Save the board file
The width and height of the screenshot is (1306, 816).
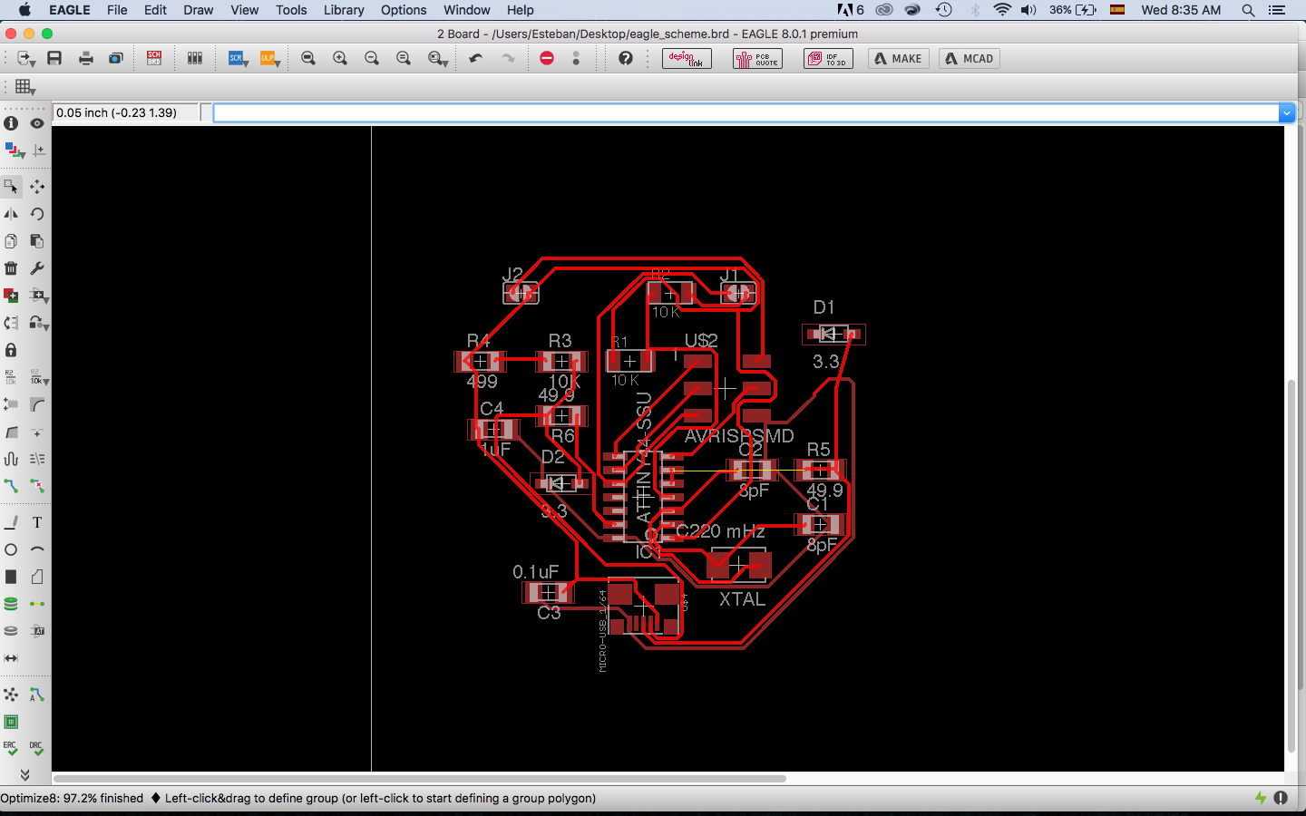click(54, 58)
